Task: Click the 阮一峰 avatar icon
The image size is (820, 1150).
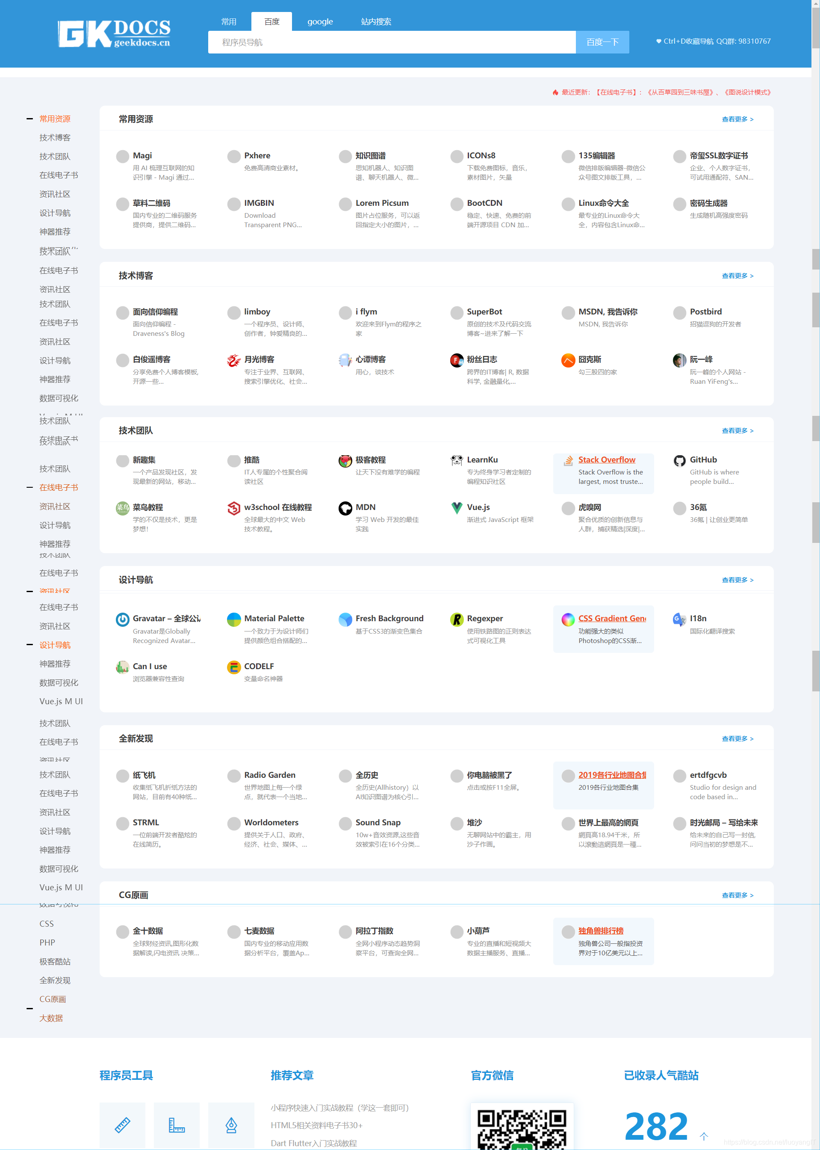Action: tap(680, 360)
